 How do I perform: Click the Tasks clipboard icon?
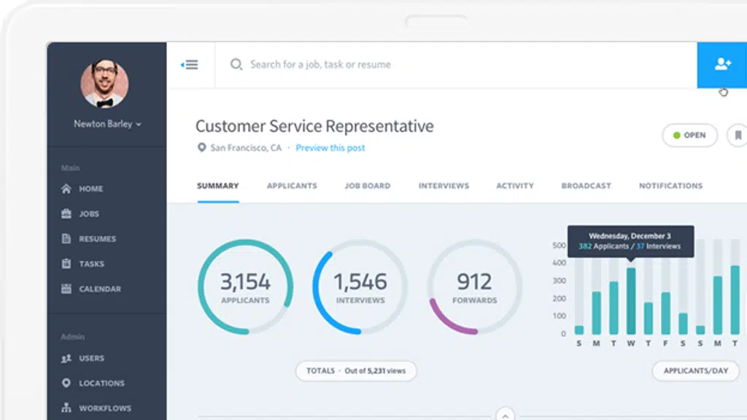coord(66,263)
